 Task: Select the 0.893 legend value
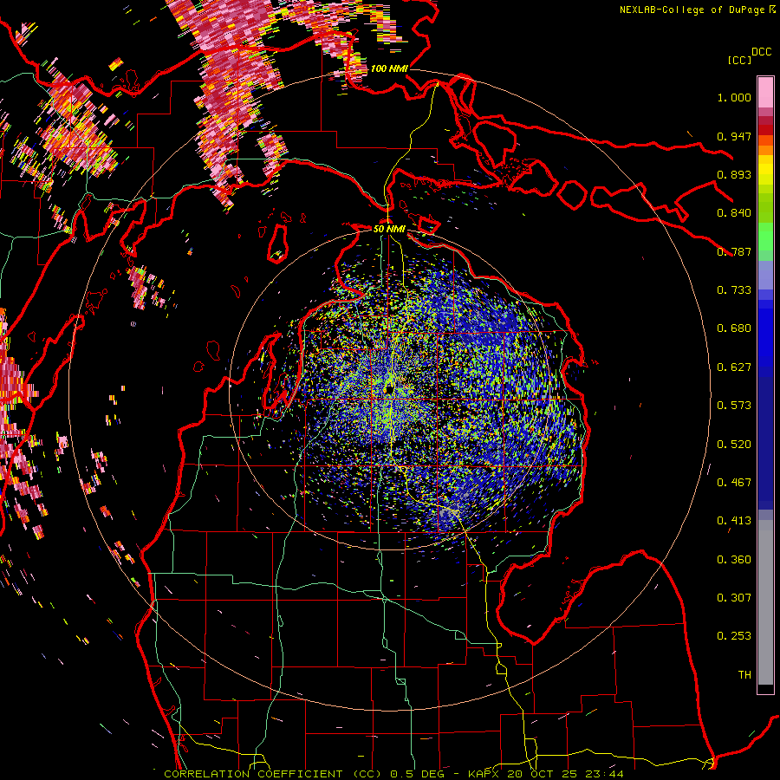tap(734, 174)
